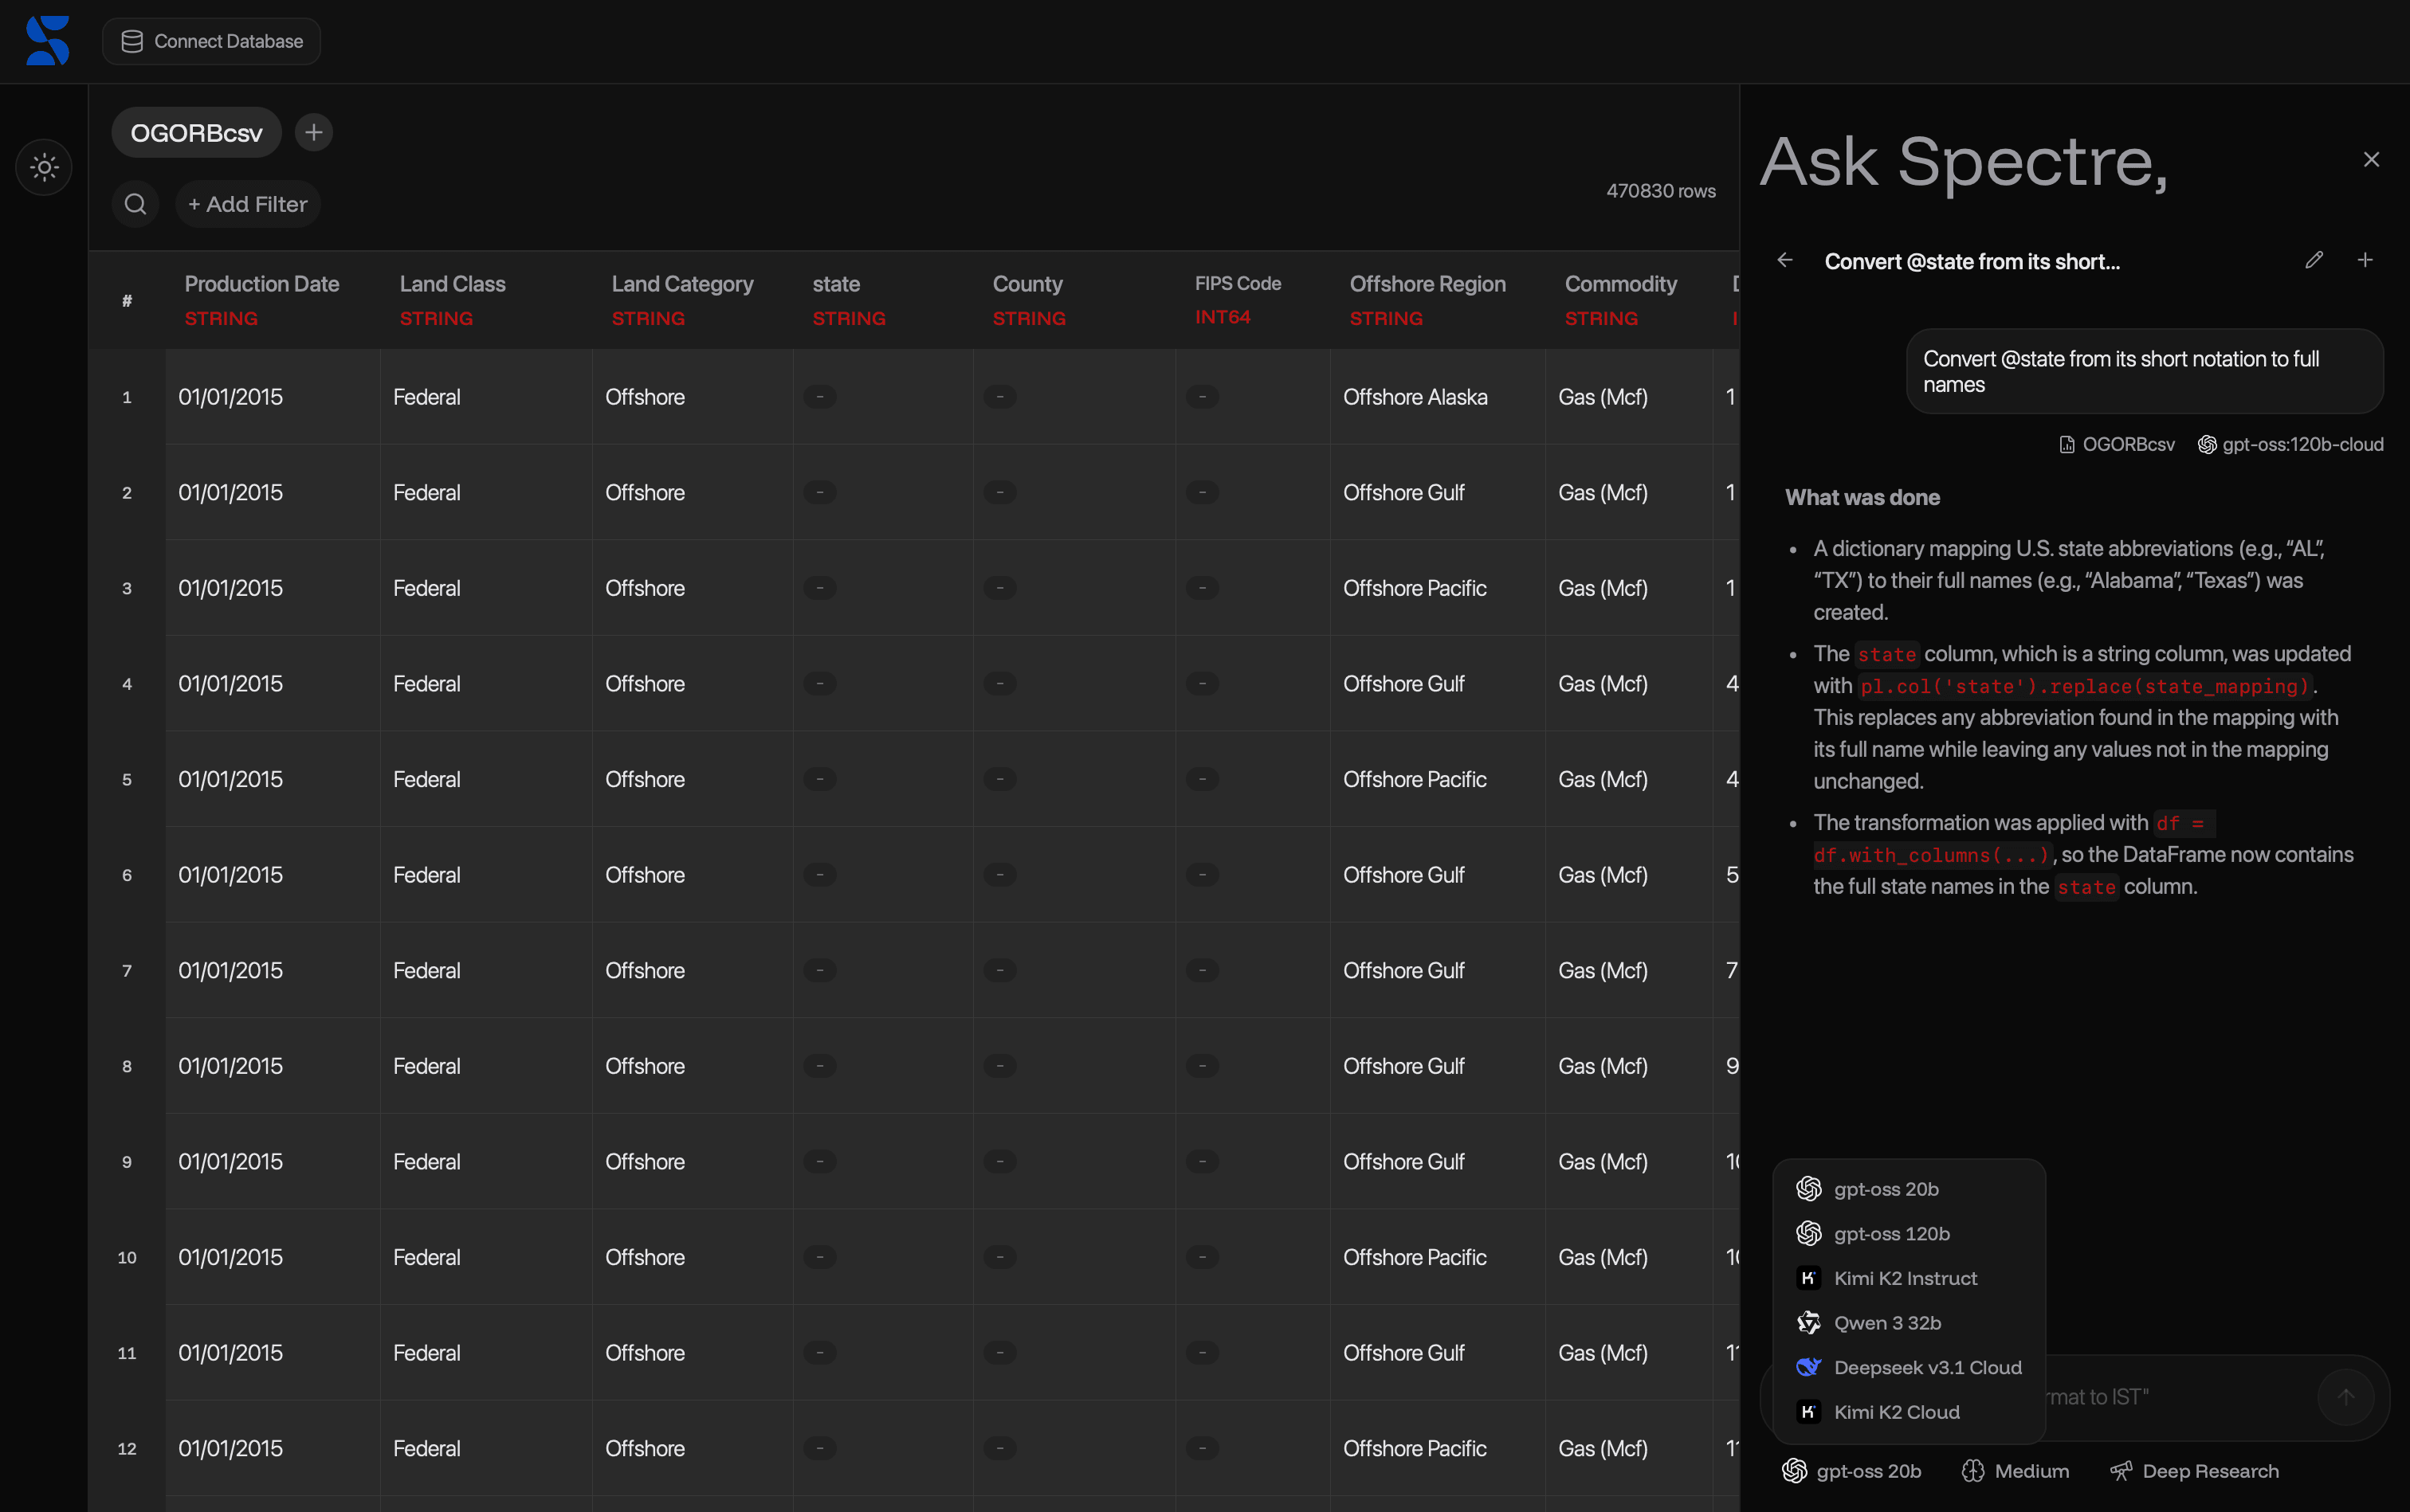Image resolution: width=2410 pixels, height=1512 pixels.
Task: Edit the chat title with pencil icon
Action: pos(2313,261)
